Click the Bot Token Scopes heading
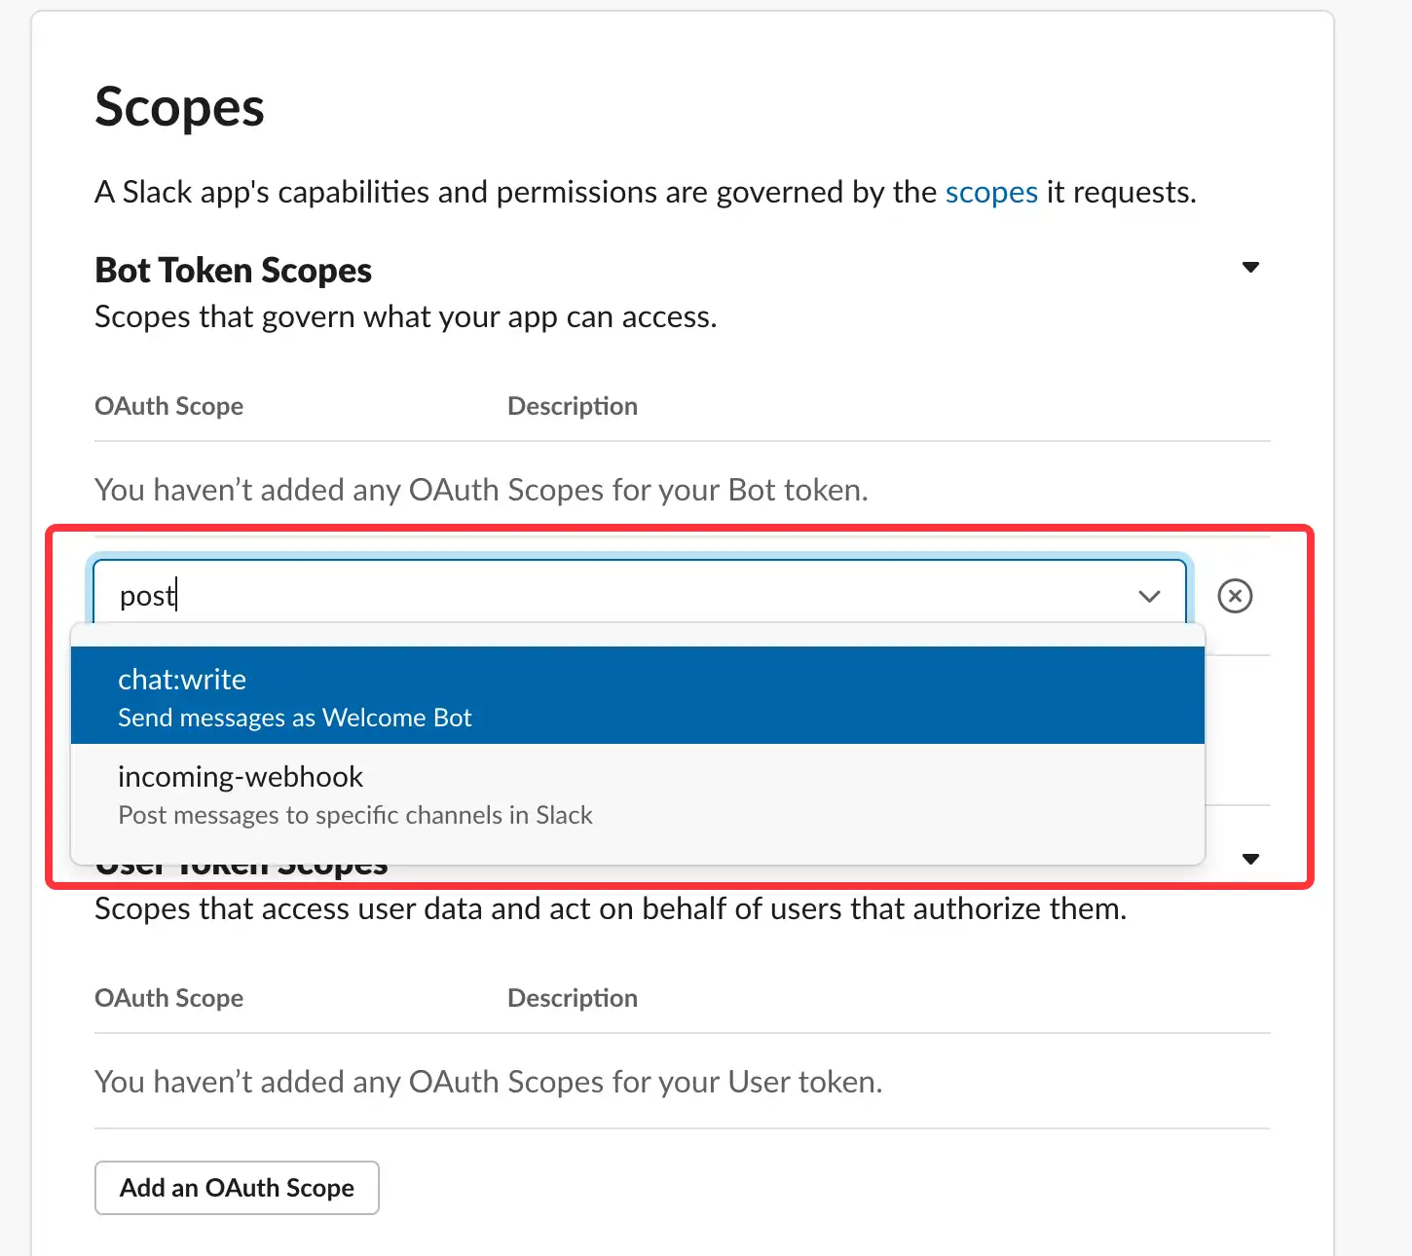This screenshot has width=1412, height=1256. click(233, 270)
